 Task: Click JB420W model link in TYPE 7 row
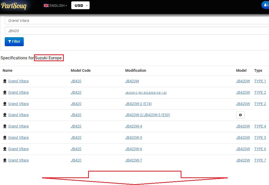click(x=243, y=160)
